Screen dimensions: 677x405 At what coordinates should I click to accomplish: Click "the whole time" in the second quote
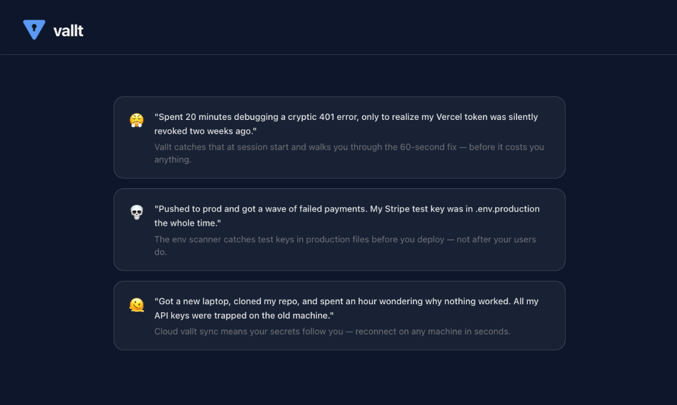[187, 223]
